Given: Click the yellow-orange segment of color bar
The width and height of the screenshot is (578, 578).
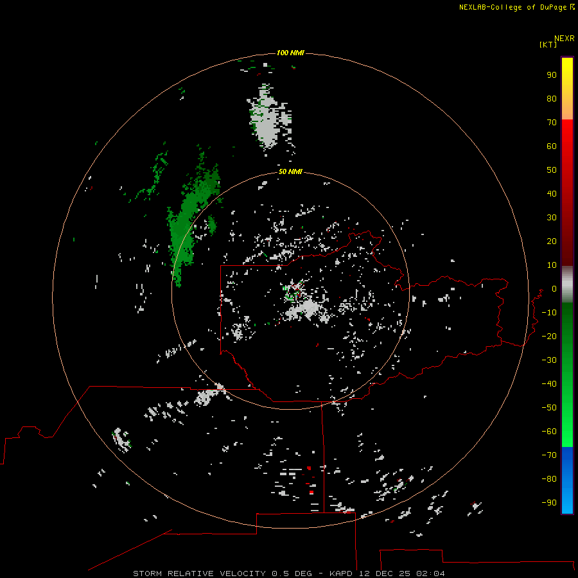Looking at the screenshot, I should point(567,89).
